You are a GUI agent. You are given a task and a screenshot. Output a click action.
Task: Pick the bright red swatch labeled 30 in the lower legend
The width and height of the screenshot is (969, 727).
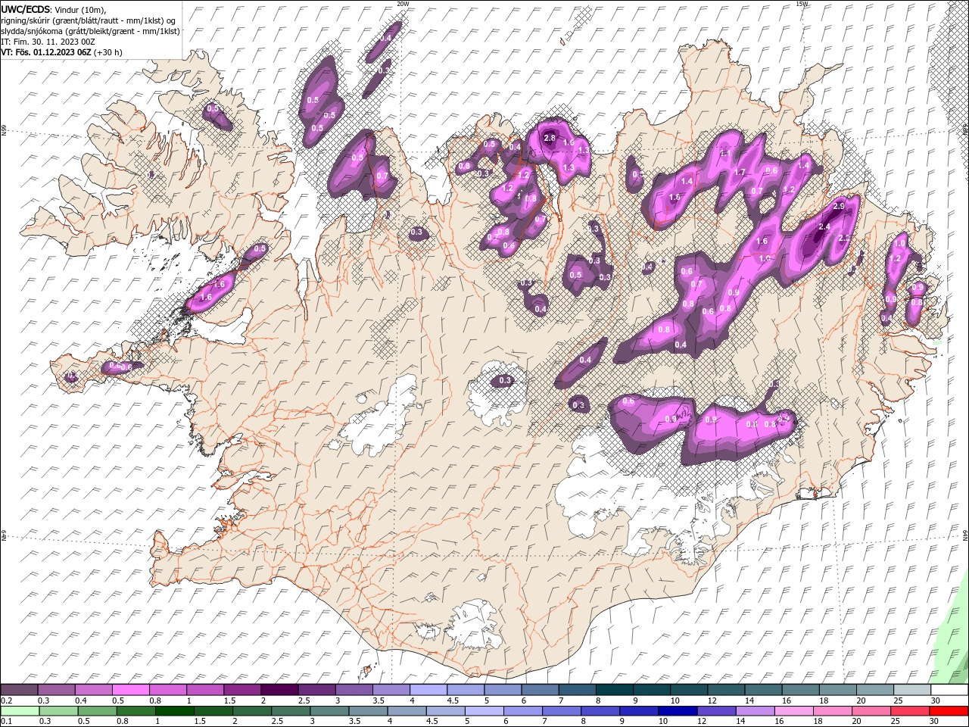[x=949, y=711]
